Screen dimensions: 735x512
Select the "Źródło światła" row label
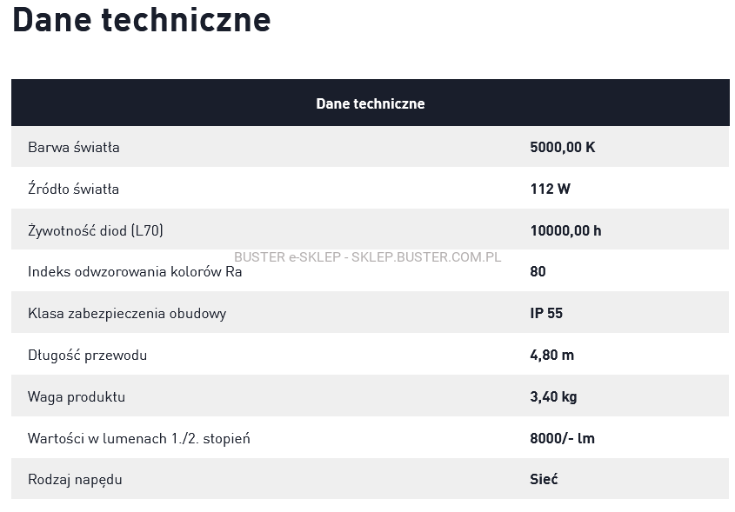pos(74,189)
